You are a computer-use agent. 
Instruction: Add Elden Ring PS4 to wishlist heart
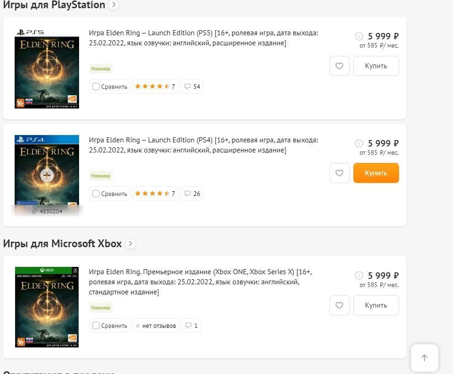point(340,173)
